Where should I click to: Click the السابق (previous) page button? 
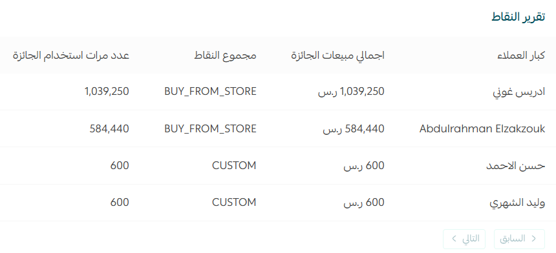coord(519,239)
